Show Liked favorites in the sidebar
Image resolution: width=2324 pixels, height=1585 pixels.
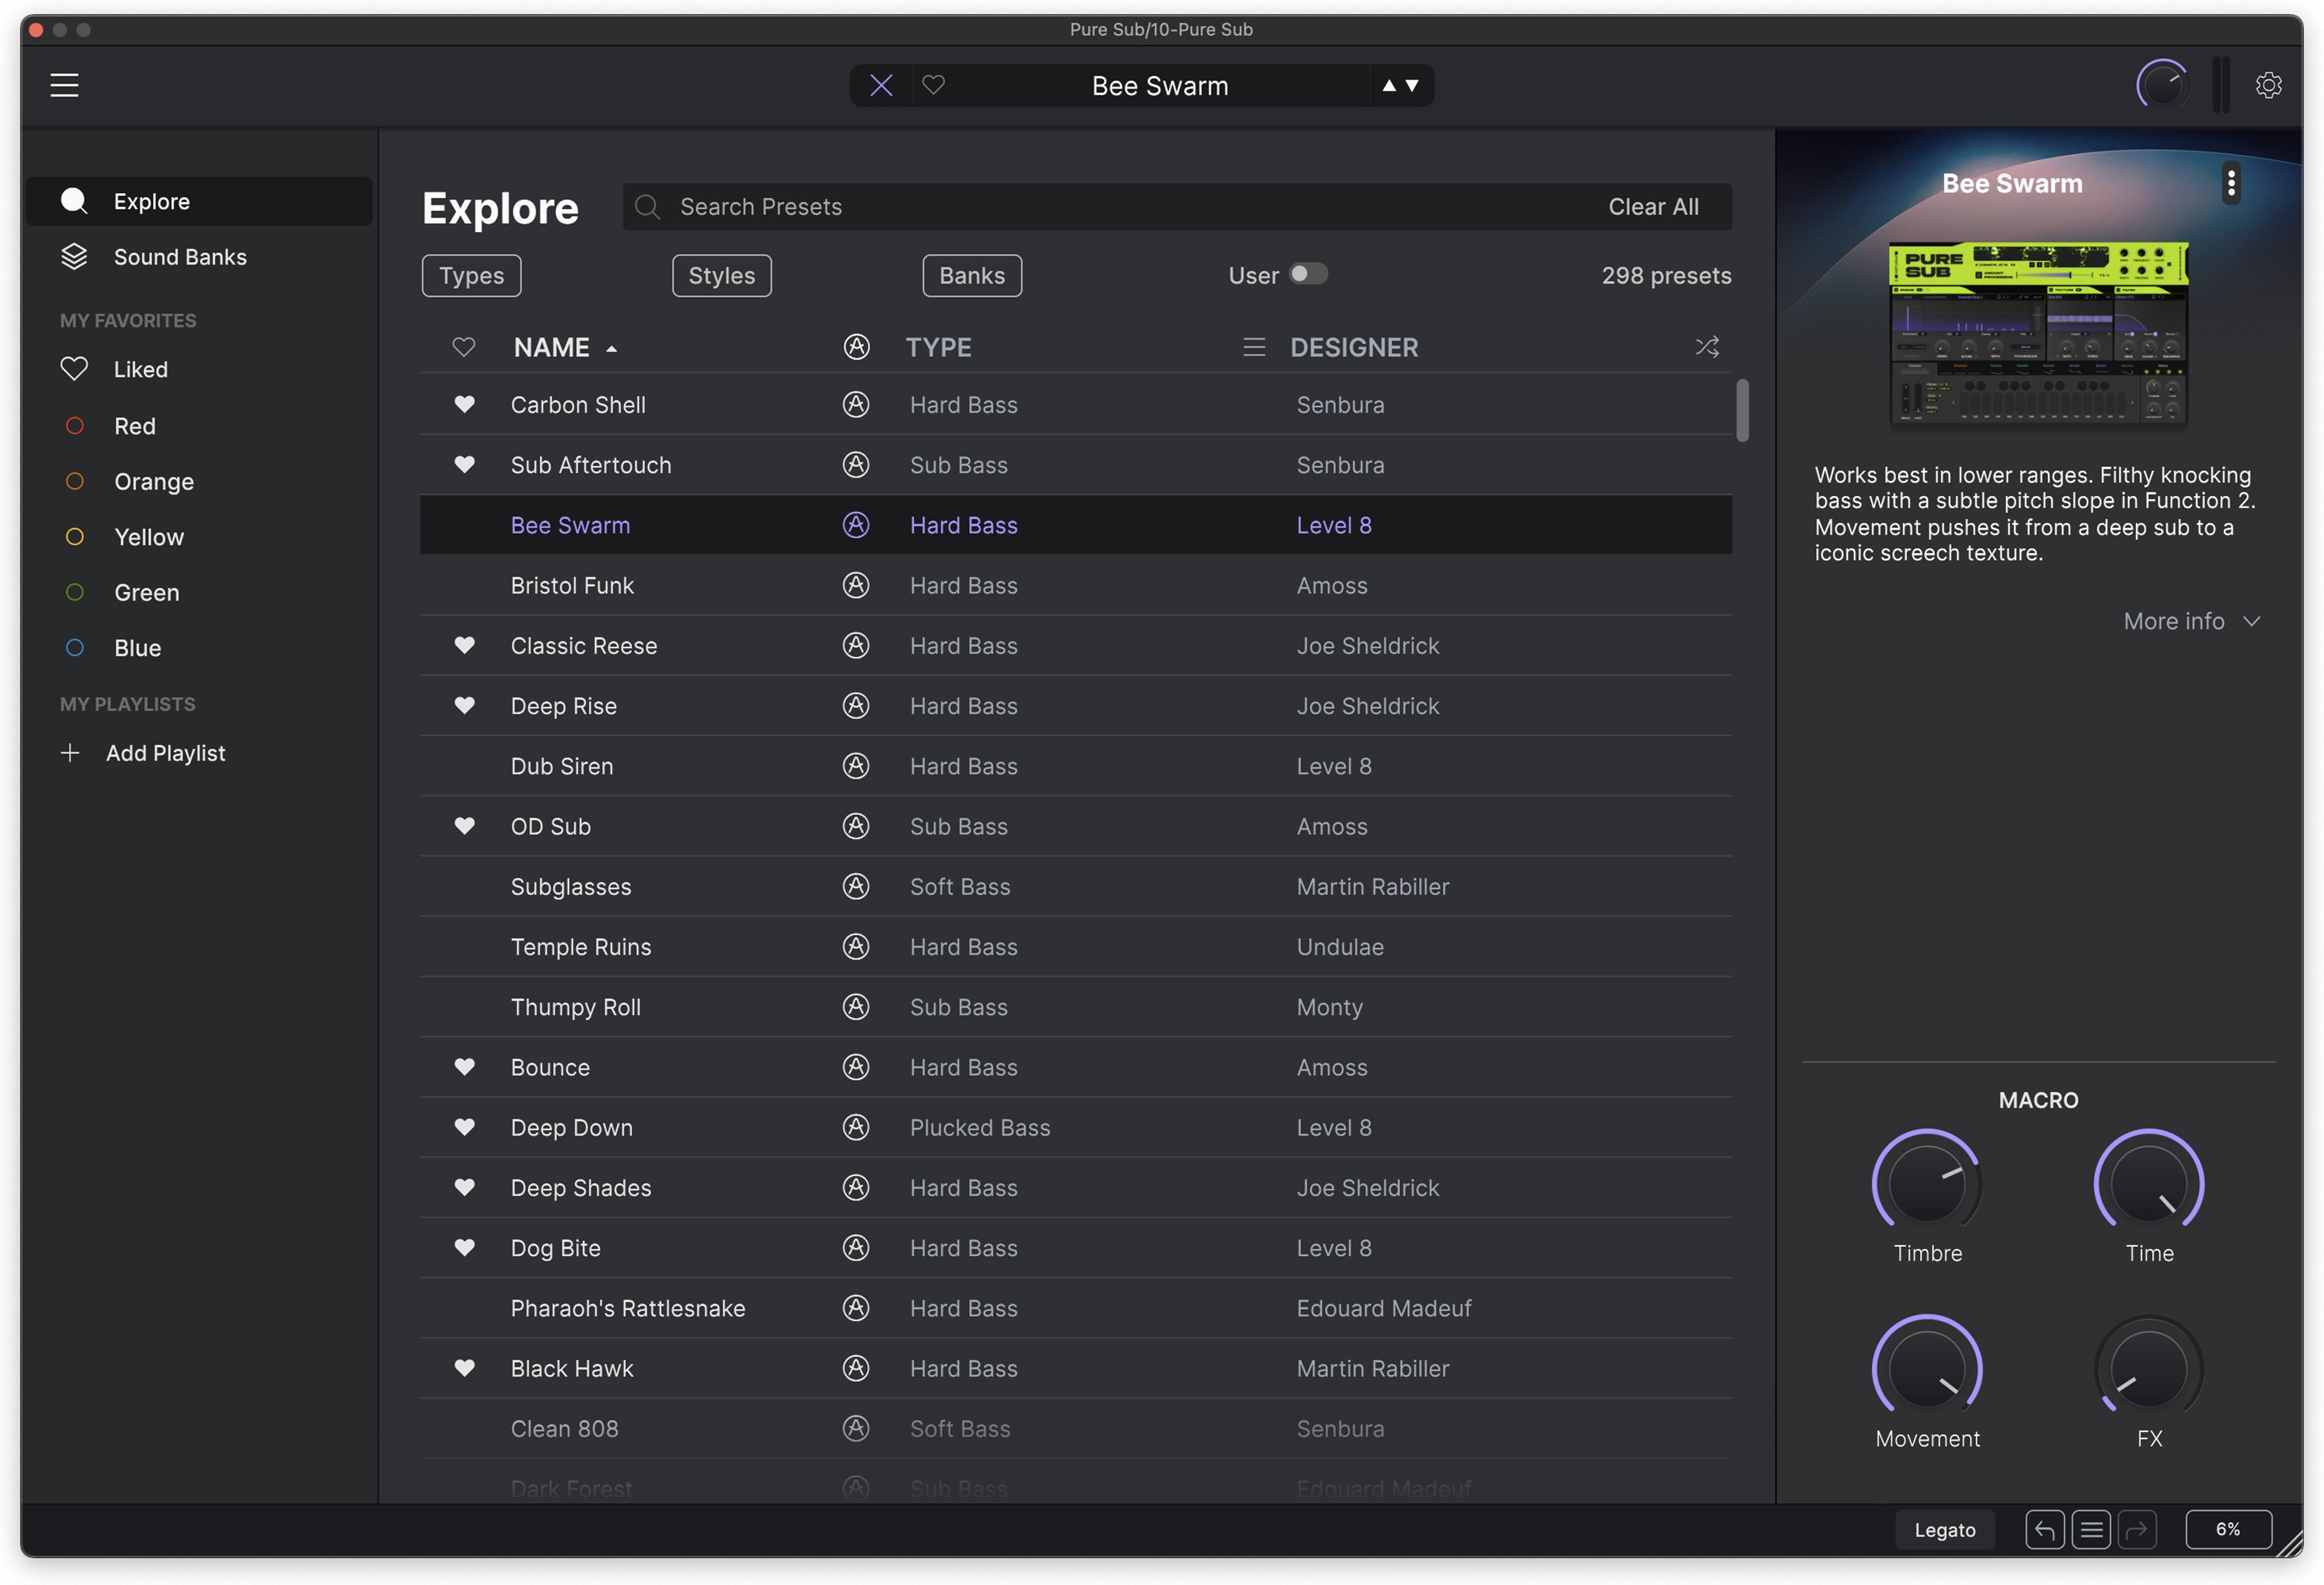click(199, 369)
